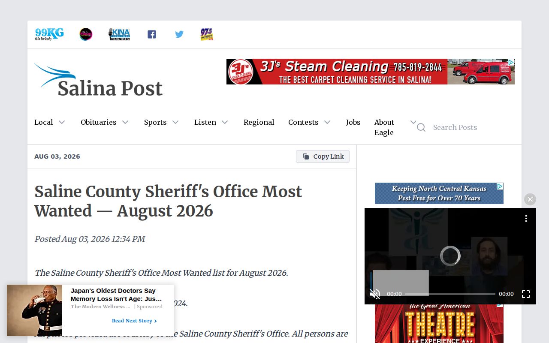Click the Sports menu label

click(155, 122)
